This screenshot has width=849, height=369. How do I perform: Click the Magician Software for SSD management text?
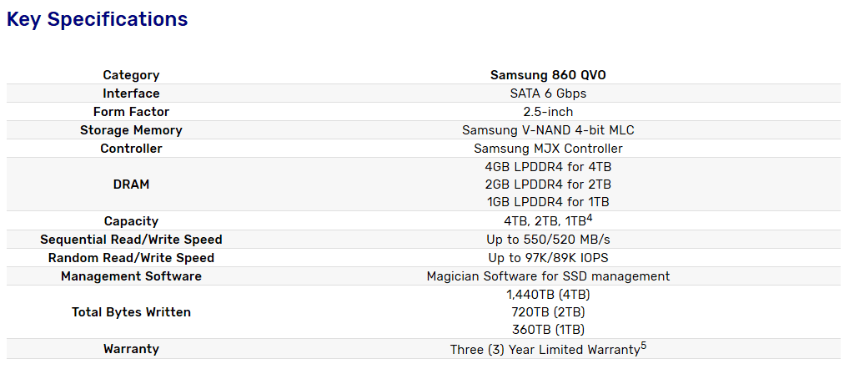(x=548, y=276)
